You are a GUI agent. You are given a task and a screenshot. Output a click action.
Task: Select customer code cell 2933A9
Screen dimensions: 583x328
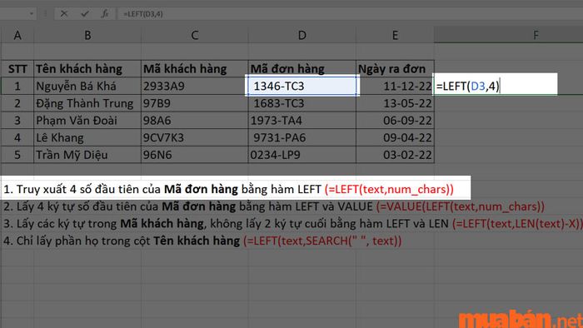194,87
